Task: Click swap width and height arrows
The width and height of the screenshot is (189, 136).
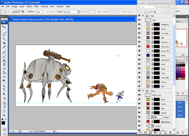Action: click(99, 12)
